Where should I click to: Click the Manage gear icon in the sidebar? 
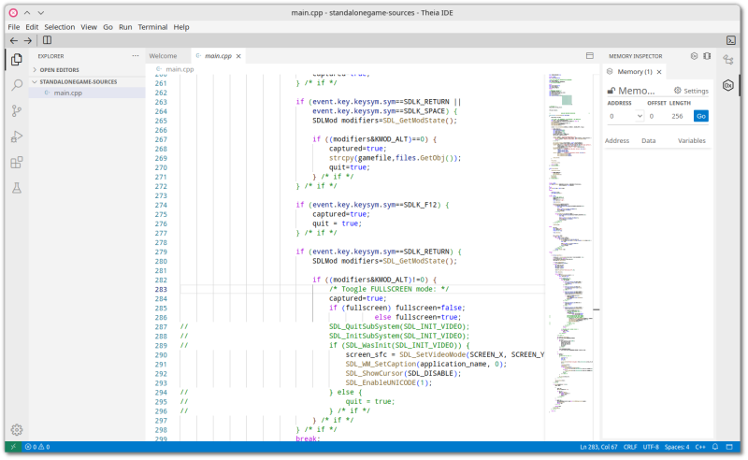pyautogui.click(x=17, y=429)
